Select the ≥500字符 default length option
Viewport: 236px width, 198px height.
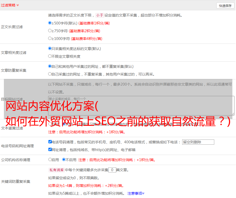pos(50,23)
